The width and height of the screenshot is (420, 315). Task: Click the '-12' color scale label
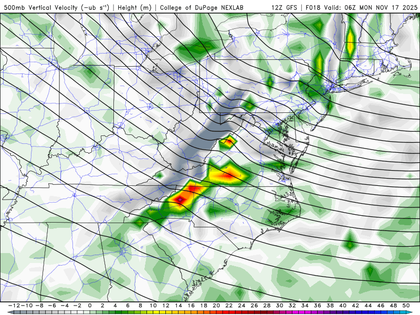pyautogui.click(x=14, y=306)
